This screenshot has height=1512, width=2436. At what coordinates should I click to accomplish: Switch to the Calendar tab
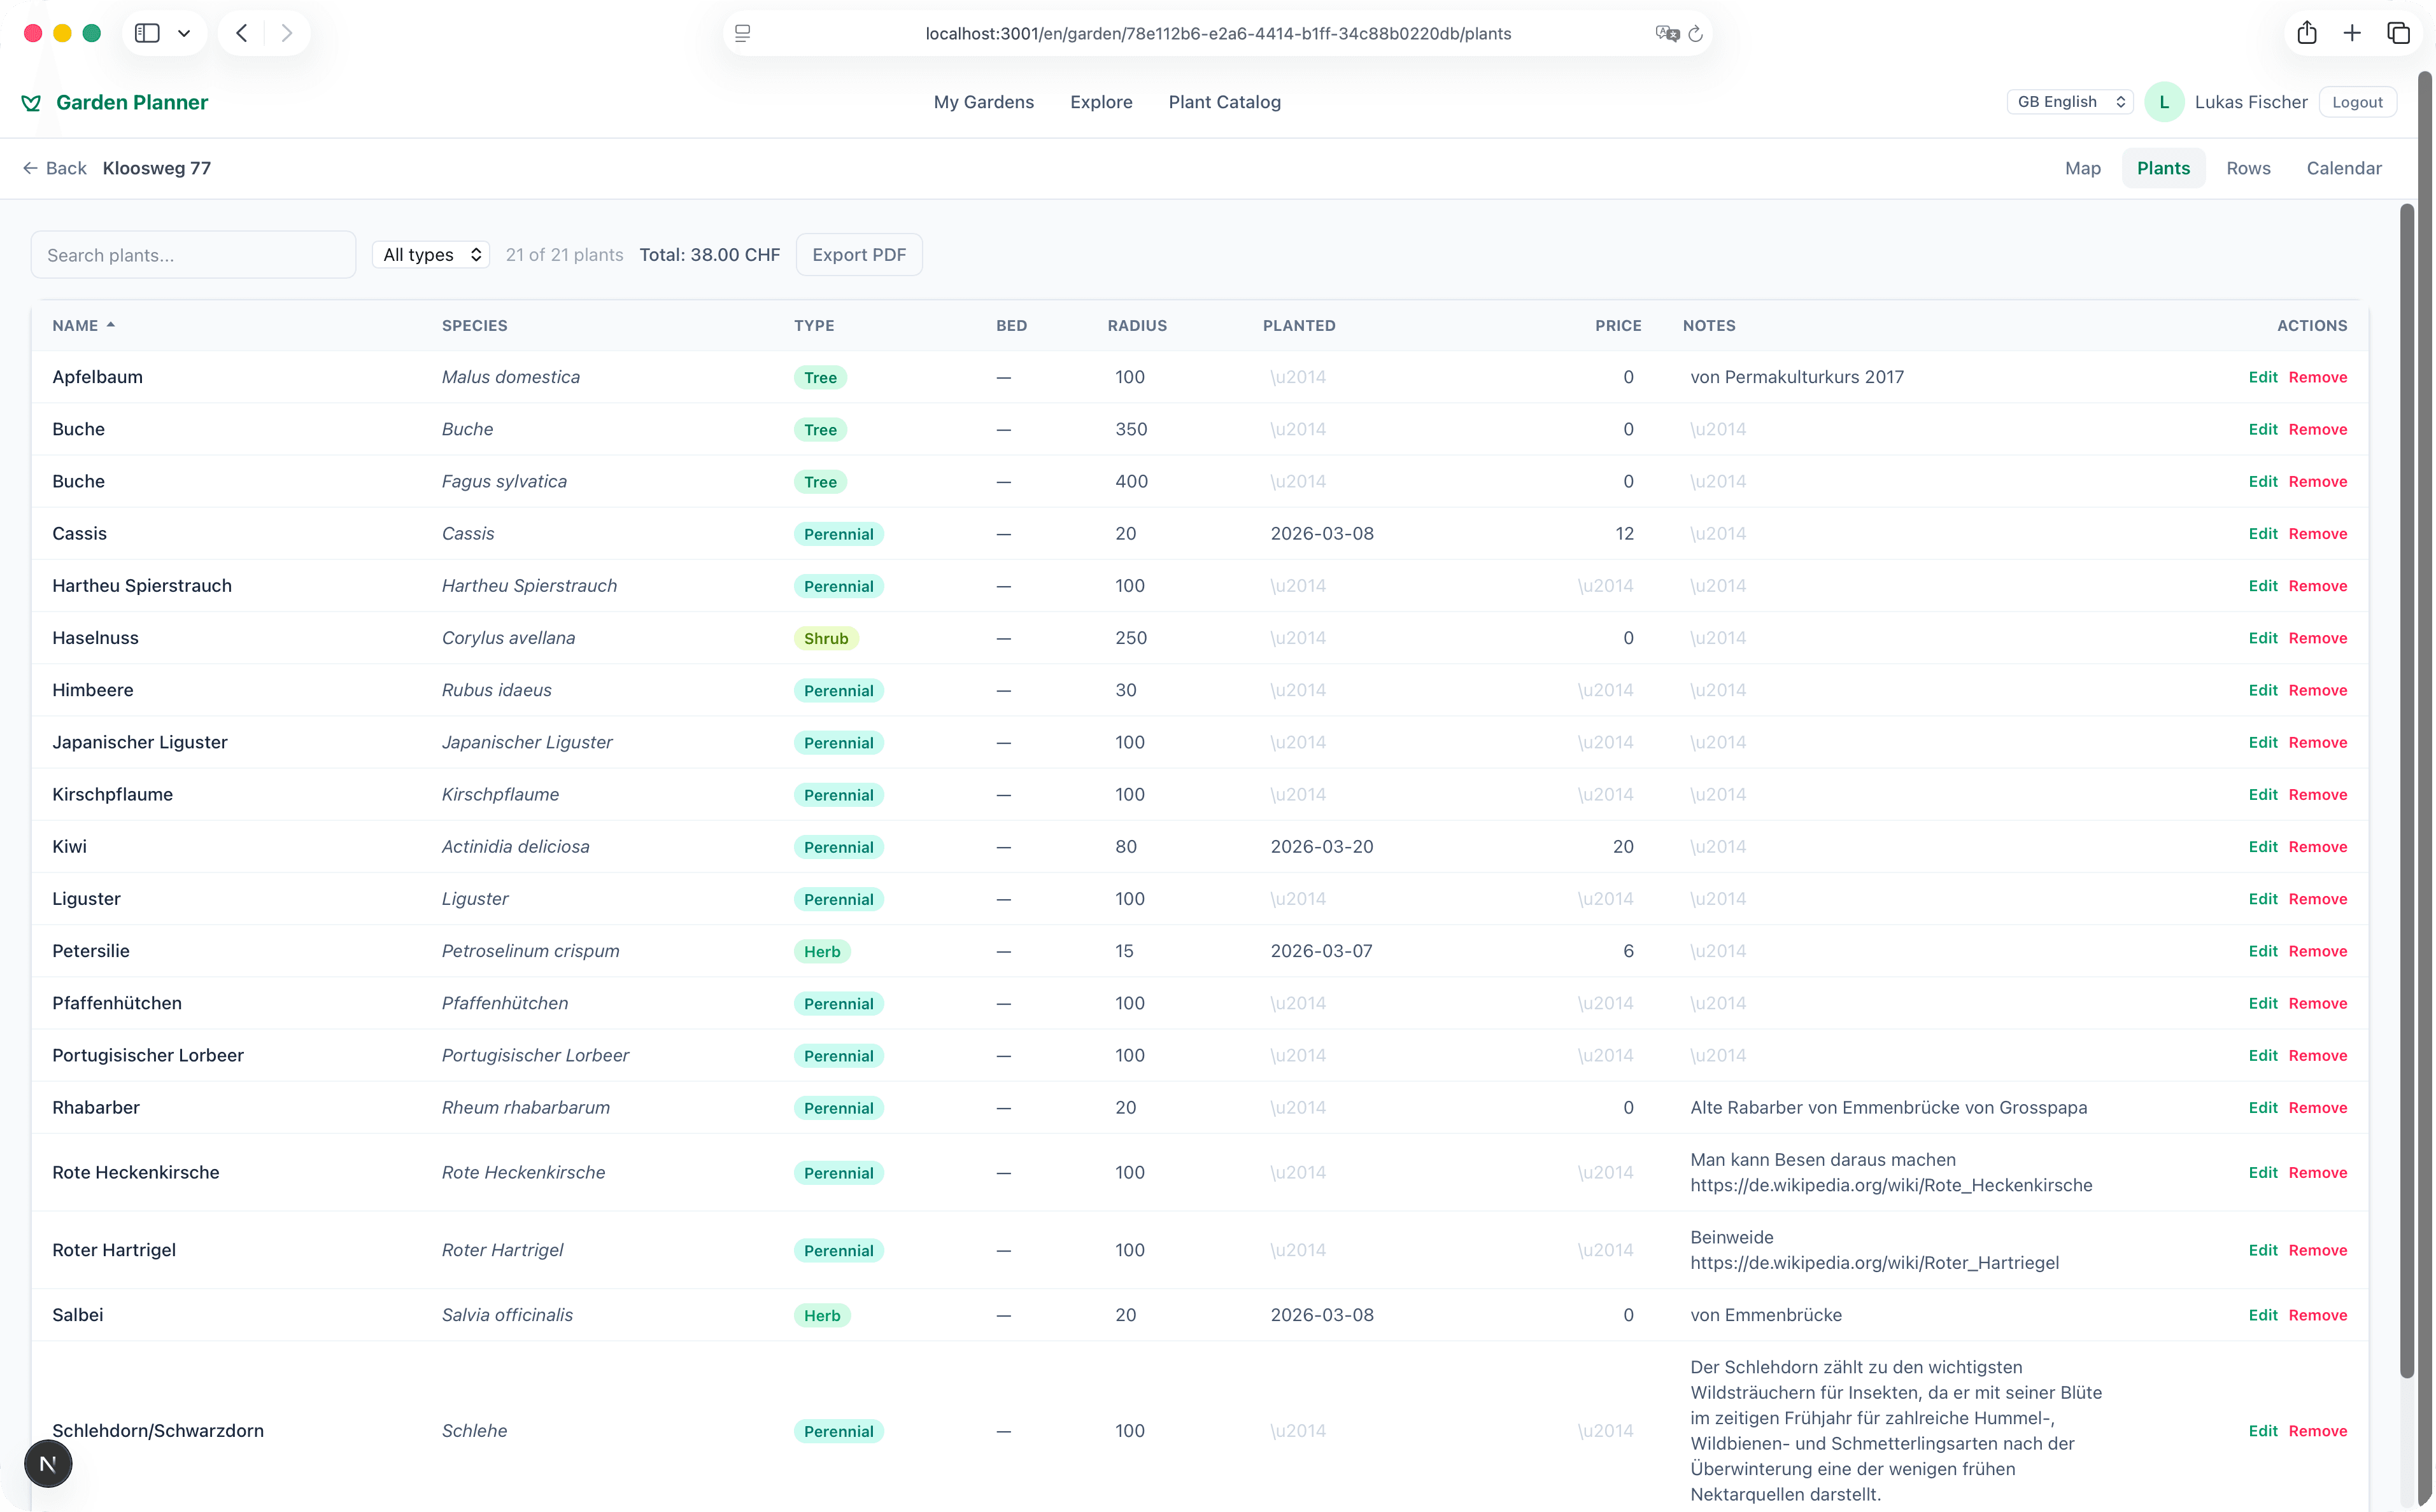tap(2343, 168)
